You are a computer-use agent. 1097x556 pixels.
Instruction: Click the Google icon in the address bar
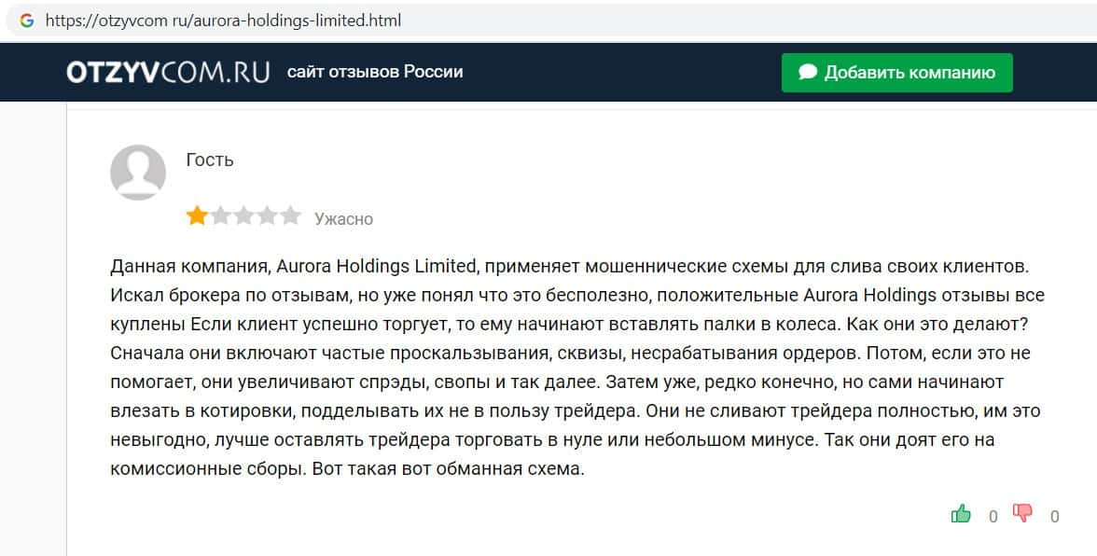coord(26,20)
